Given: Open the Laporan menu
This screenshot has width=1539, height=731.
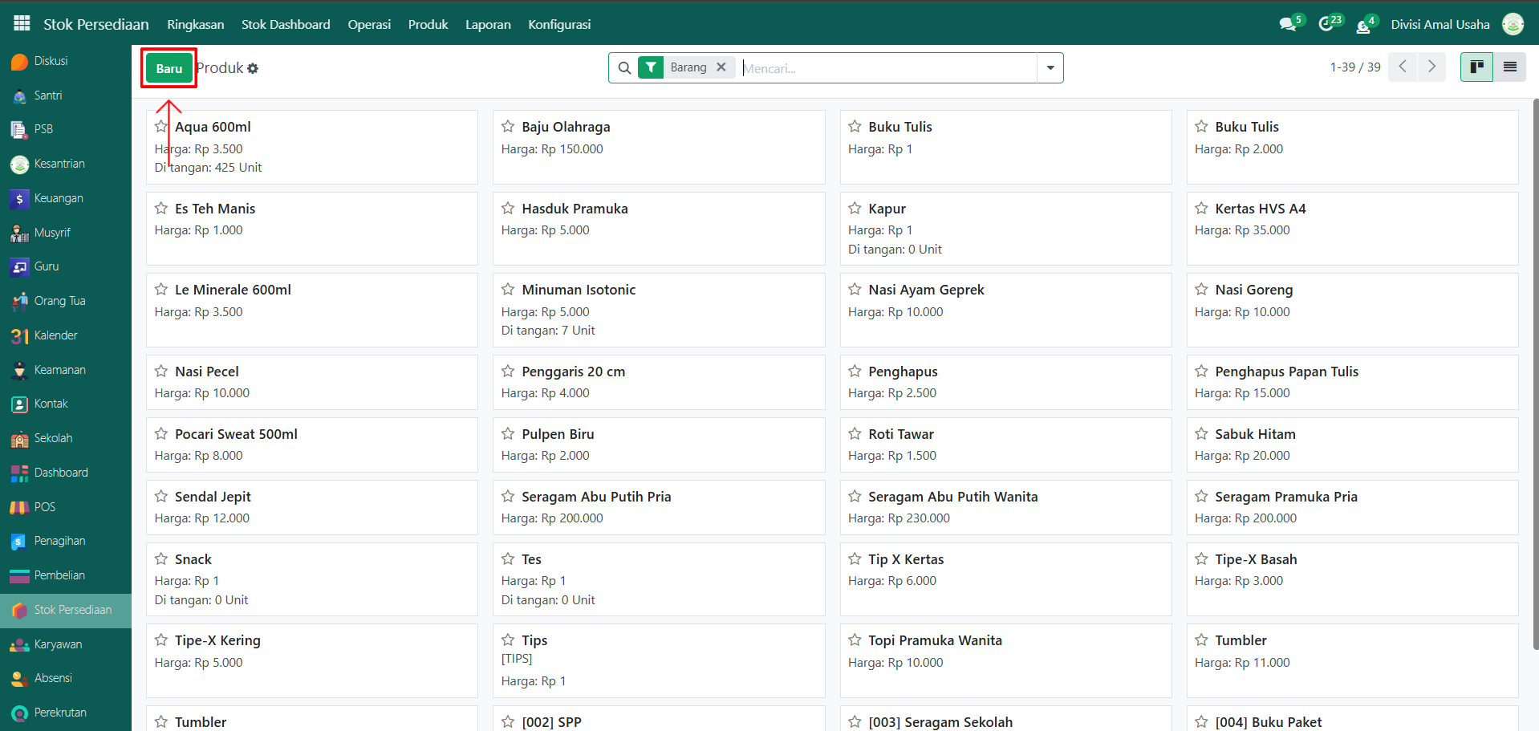Looking at the screenshot, I should pyautogui.click(x=488, y=24).
